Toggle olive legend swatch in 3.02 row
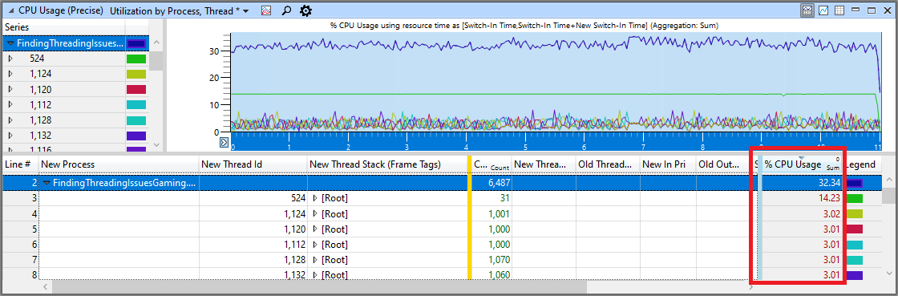 click(x=855, y=214)
